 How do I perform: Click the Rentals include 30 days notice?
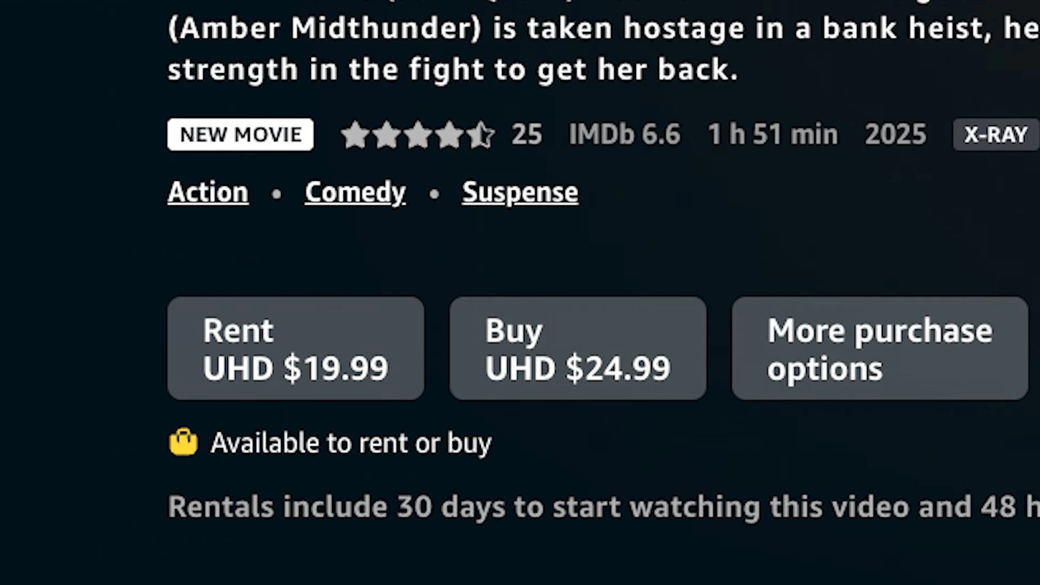pyautogui.click(x=603, y=507)
